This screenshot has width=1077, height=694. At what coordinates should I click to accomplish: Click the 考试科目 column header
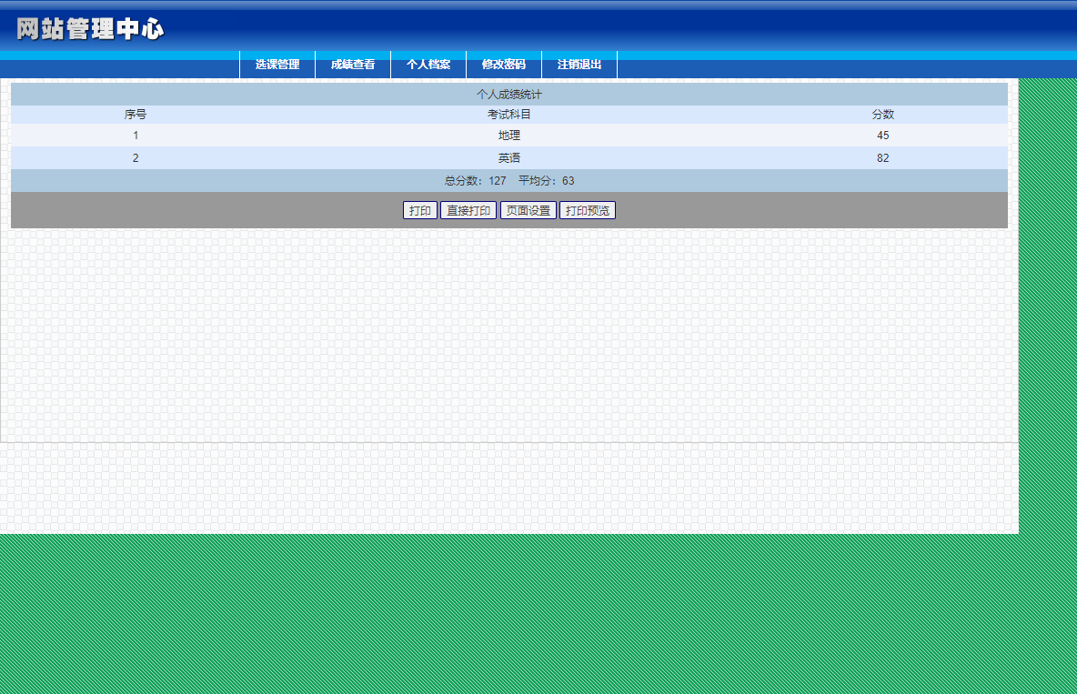tap(509, 114)
